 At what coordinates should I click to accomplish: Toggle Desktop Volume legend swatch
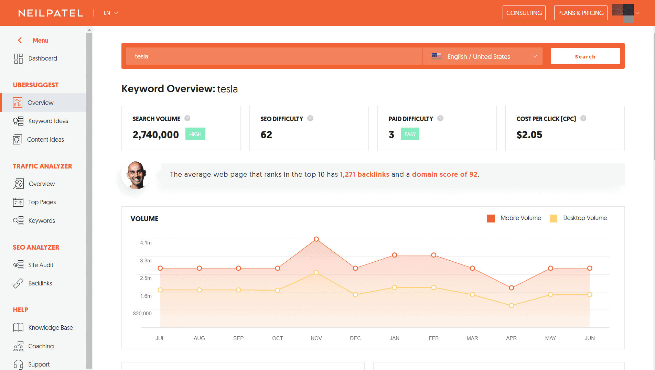pos(554,218)
